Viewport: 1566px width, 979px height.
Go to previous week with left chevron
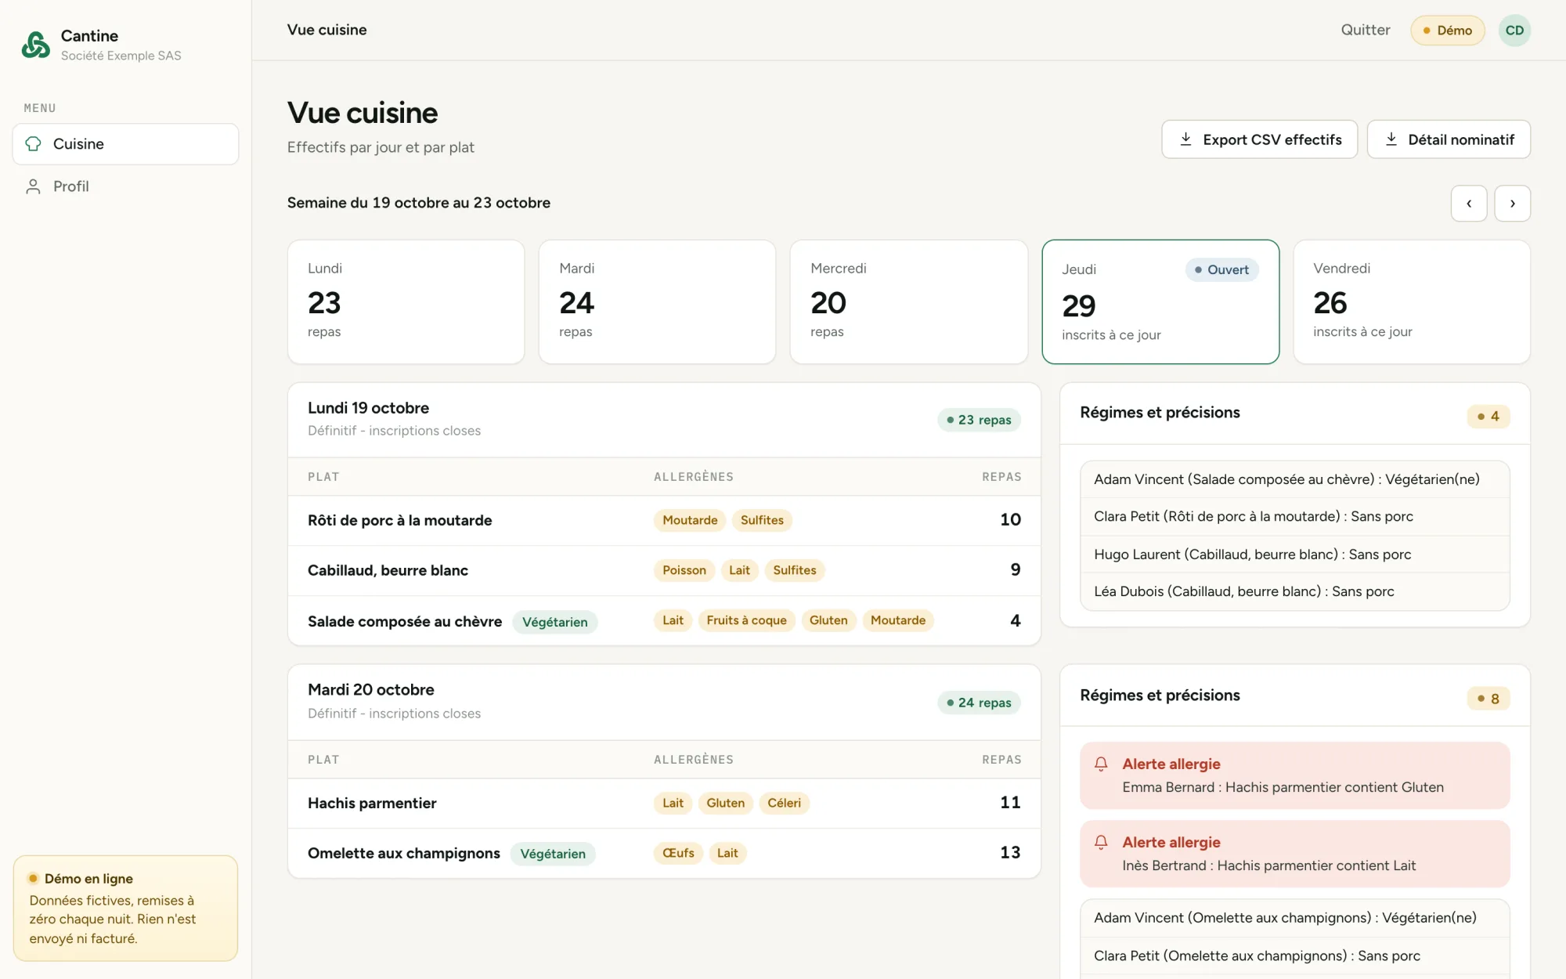tap(1469, 204)
